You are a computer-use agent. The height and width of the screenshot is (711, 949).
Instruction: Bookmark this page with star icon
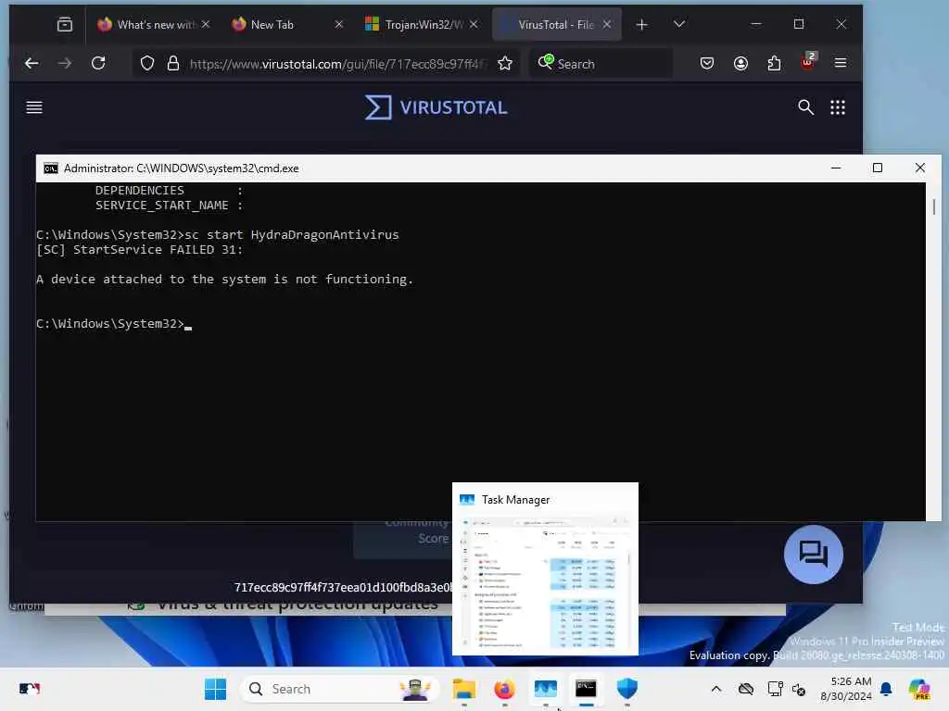click(x=505, y=64)
